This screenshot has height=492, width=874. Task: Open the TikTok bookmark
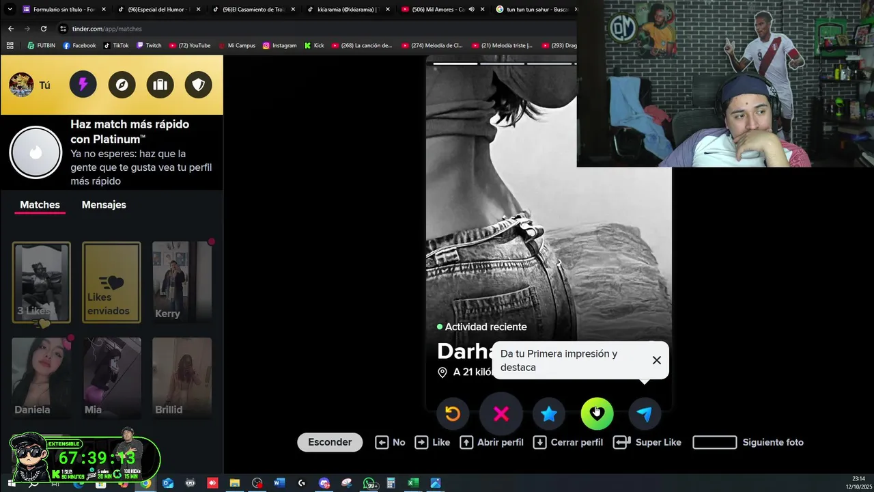pyautogui.click(x=116, y=46)
